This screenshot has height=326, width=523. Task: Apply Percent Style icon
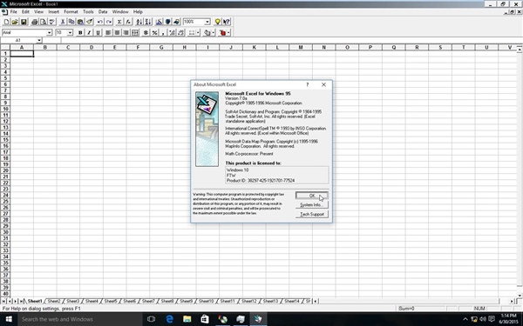pos(154,33)
